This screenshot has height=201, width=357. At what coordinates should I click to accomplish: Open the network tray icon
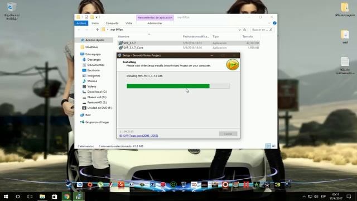(x=310, y=197)
